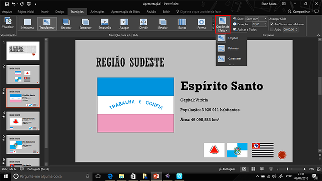322x181 pixels.
Task: Select slide 4 thumbnail Minas Gerais
Action: pyautogui.click(x=23, y=121)
